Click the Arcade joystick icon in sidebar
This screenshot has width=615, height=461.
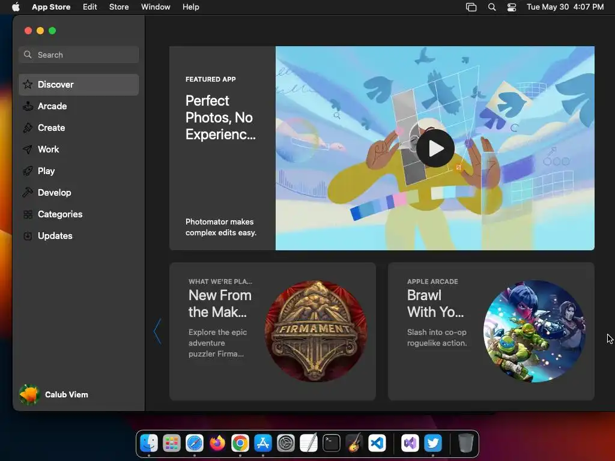click(28, 106)
